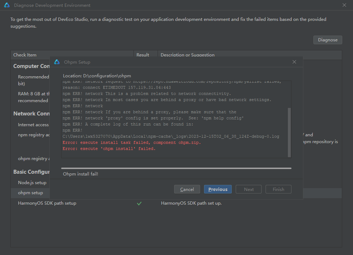The width and height of the screenshot is (353, 255).
Task: Click the DevEco icon in Ohpm Setup title
Action: (x=57, y=62)
